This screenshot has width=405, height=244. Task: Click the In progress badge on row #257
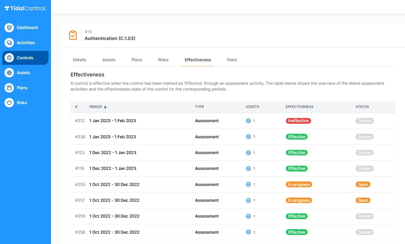click(299, 200)
